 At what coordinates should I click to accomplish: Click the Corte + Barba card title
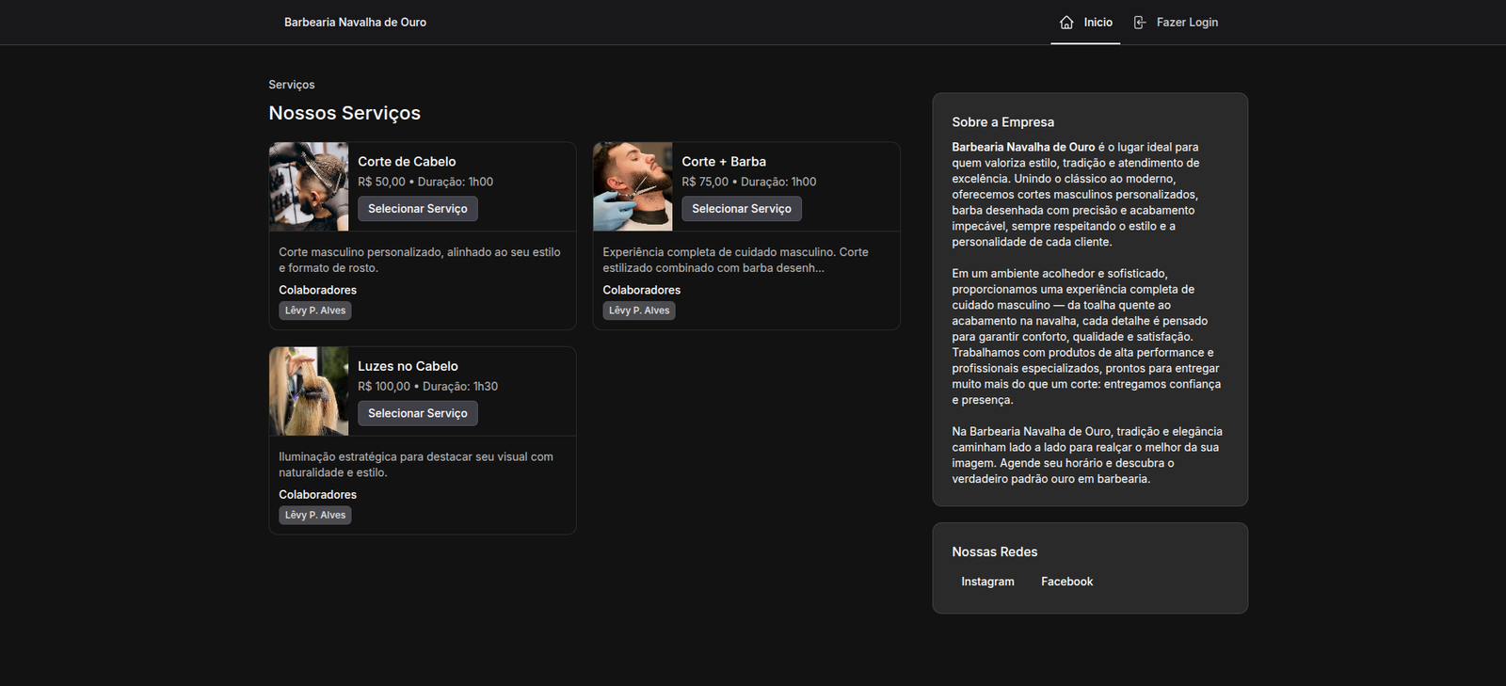724,162
